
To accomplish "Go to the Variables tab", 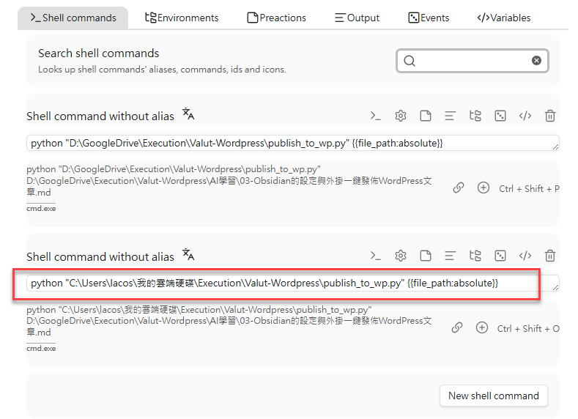I will point(503,18).
